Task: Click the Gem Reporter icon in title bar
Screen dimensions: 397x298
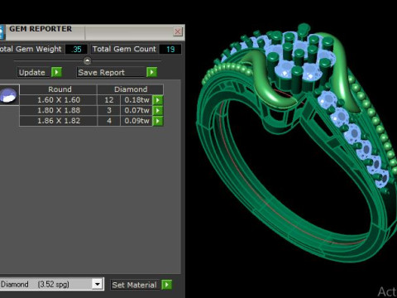Action: [x=2, y=32]
